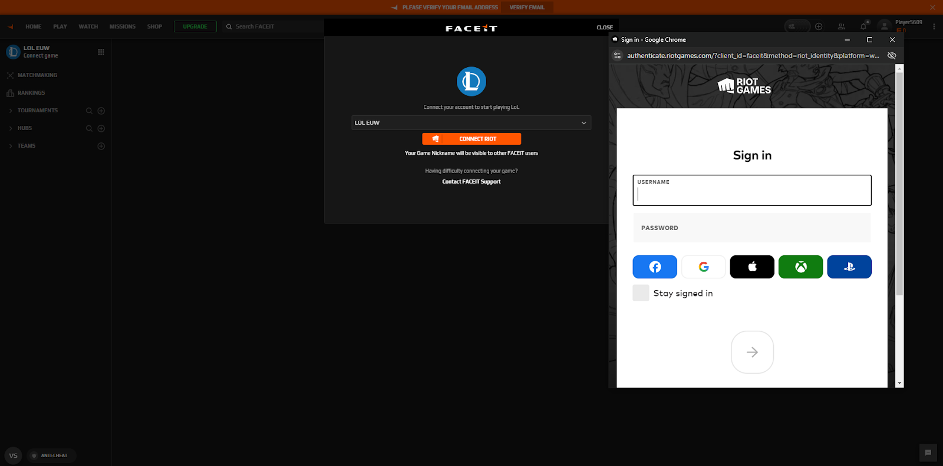
Task: Open the friends list icon in the header
Action: 841,26
